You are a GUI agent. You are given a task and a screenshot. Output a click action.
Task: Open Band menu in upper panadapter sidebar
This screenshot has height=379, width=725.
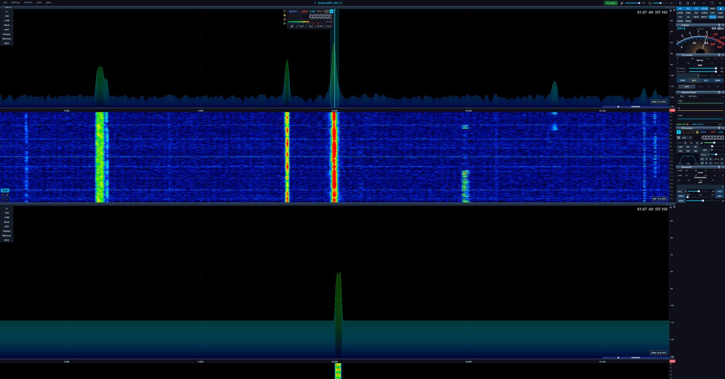coord(7,25)
